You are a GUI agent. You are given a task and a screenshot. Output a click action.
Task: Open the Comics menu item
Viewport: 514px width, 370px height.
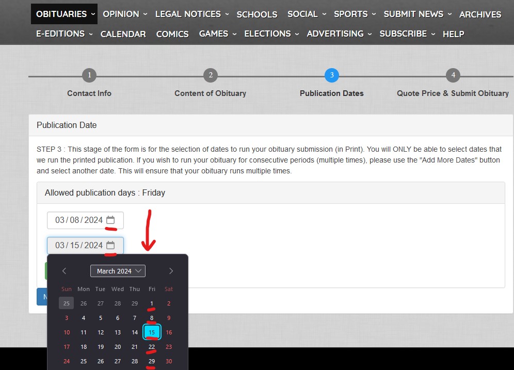[x=172, y=34]
